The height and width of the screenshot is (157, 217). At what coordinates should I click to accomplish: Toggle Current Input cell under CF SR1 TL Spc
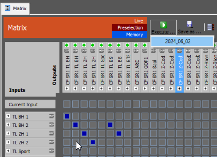point(101,104)
